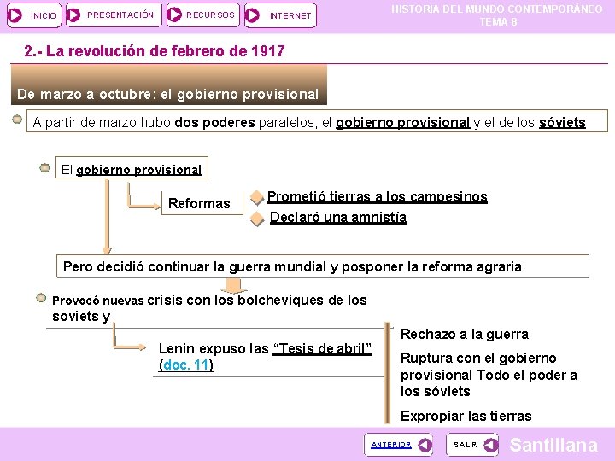Click the Santillana logo text

(x=553, y=445)
